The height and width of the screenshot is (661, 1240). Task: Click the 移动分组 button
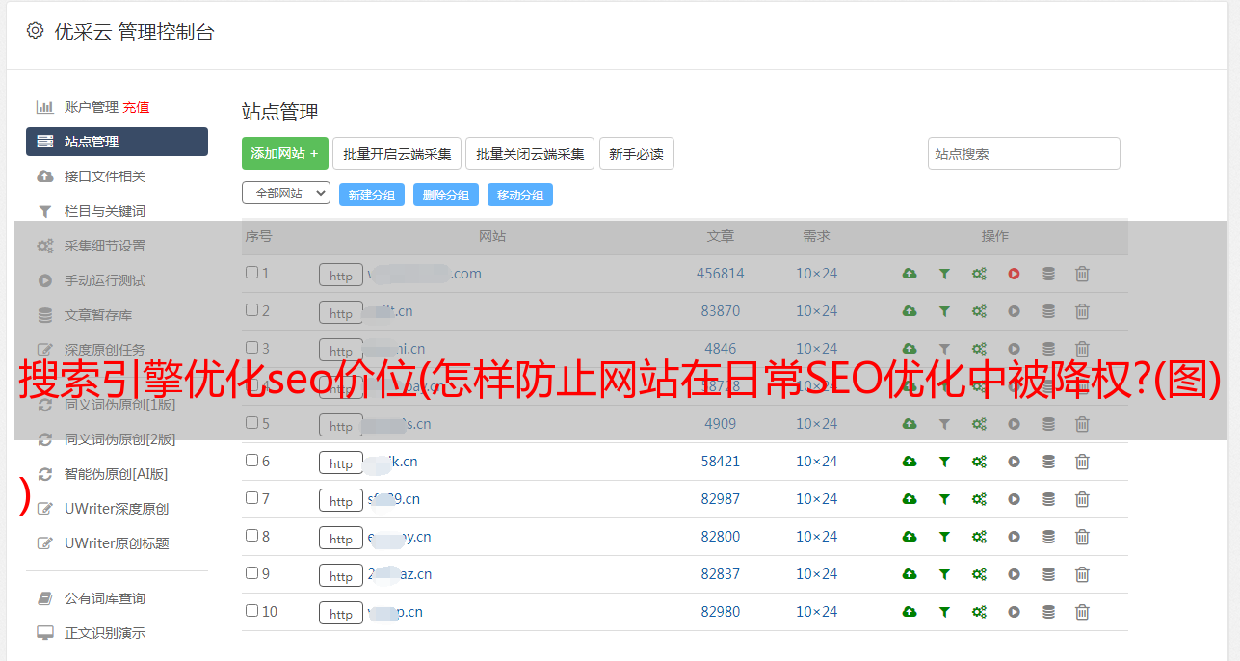[520, 195]
